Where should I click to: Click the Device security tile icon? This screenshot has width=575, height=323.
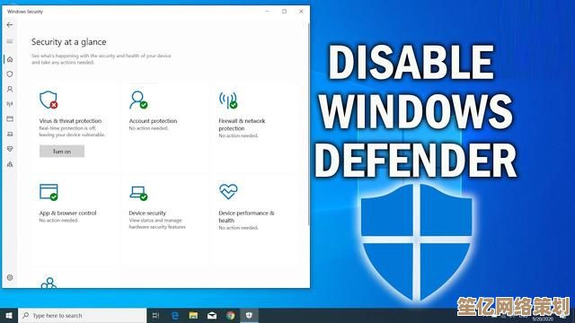tap(138, 193)
